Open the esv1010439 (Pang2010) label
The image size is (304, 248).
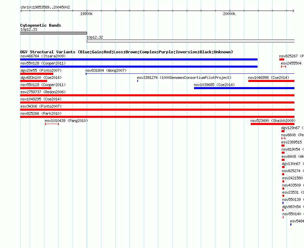tap(66, 121)
